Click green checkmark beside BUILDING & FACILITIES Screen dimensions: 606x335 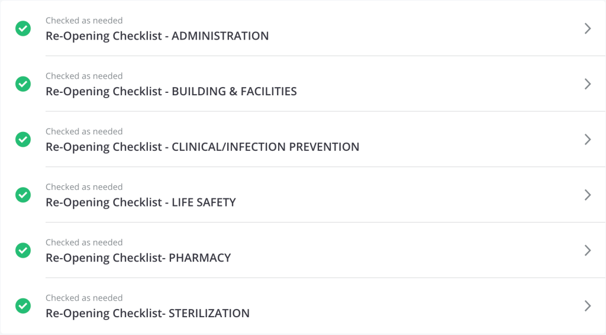coord(23,84)
